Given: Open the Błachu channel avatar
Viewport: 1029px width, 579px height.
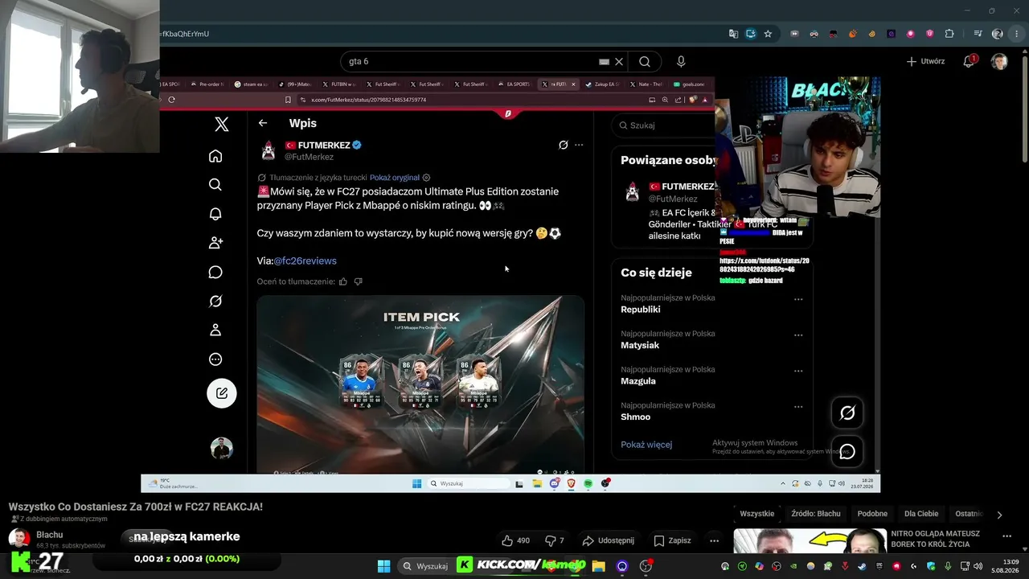Looking at the screenshot, I should click(x=19, y=539).
